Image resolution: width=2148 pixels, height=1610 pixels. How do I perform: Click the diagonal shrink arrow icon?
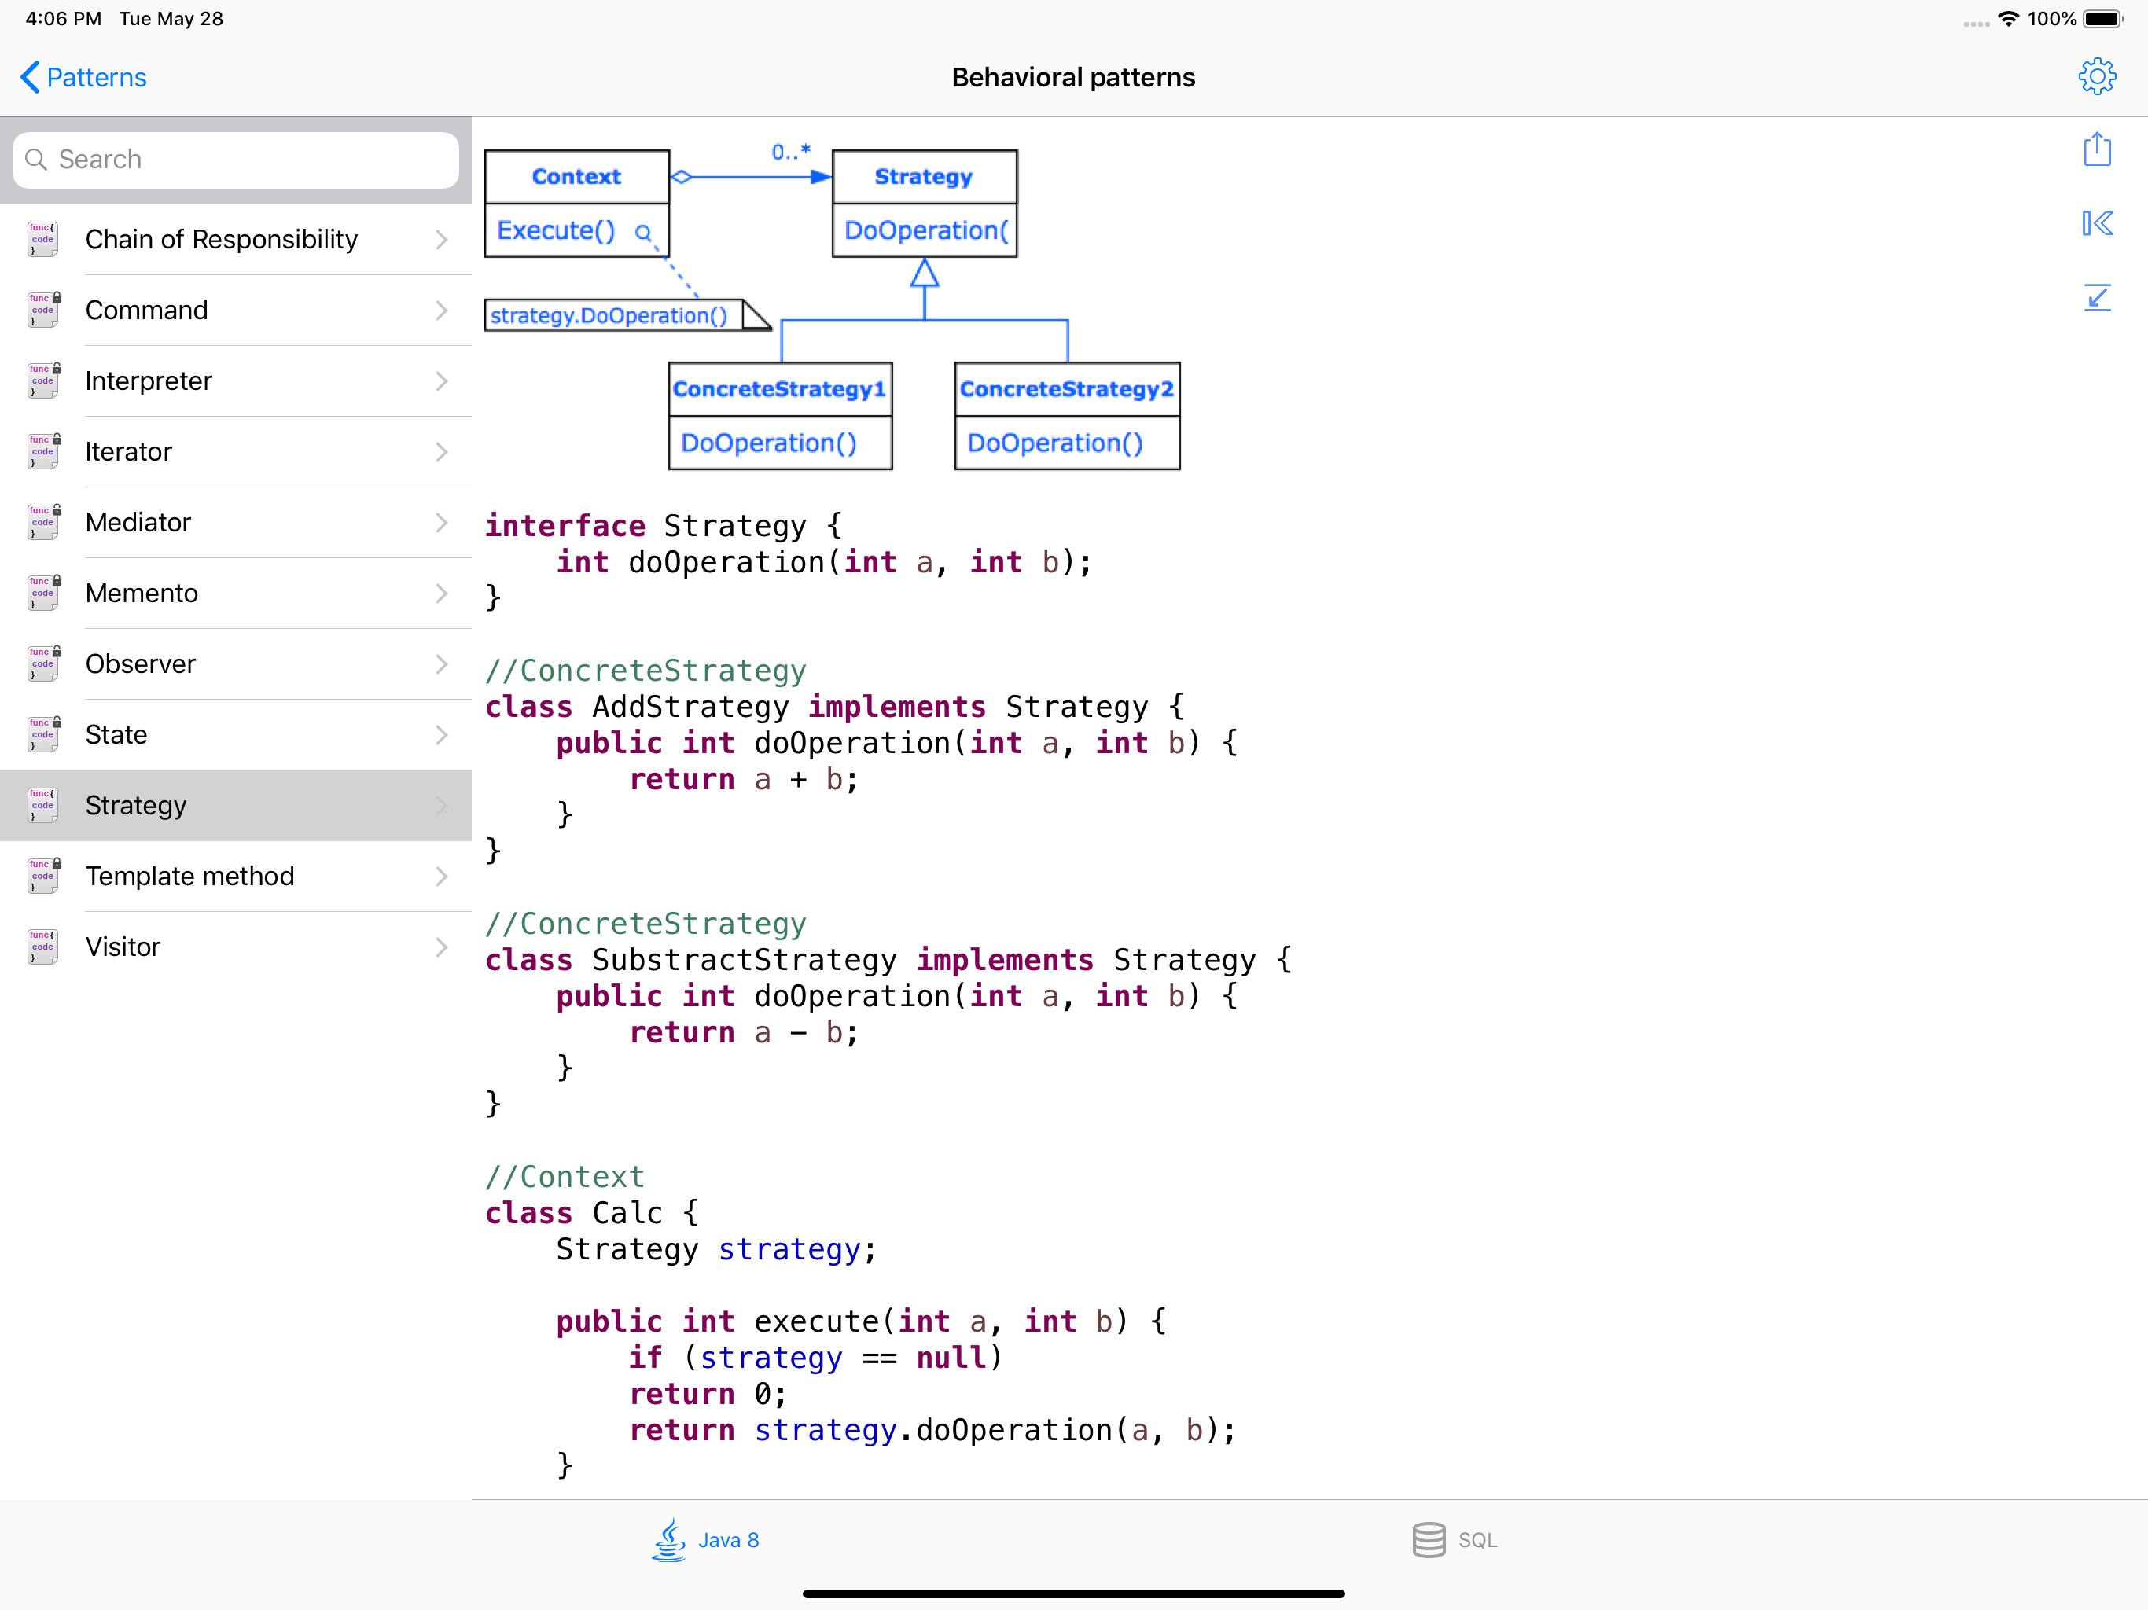click(2097, 297)
